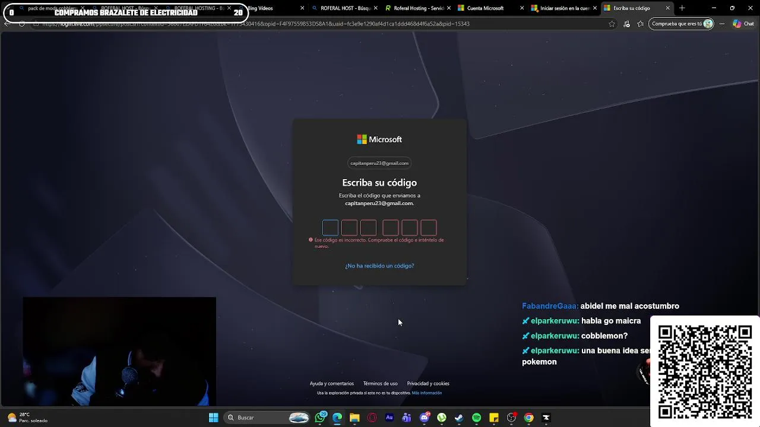Open WhatsApp from the taskbar
The height and width of the screenshot is (427, 760).
click(321, 418)
